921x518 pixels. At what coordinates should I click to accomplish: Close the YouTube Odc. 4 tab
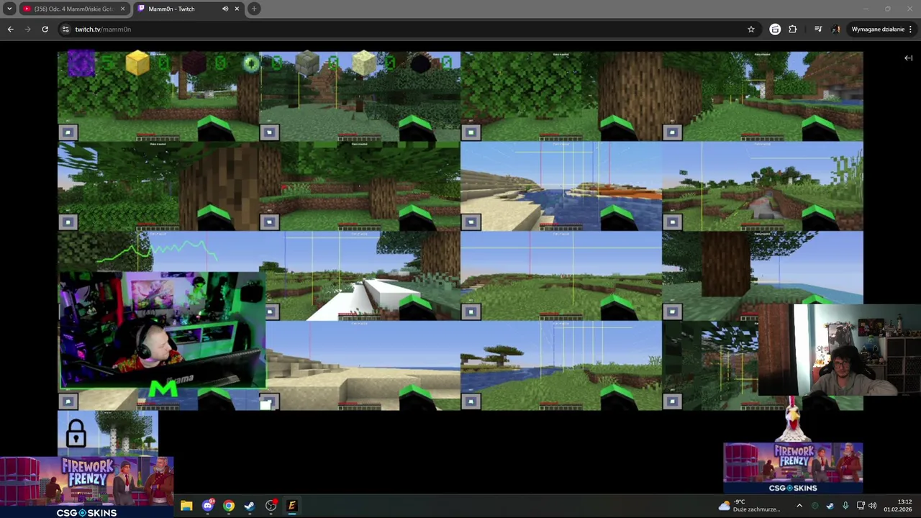122,9
